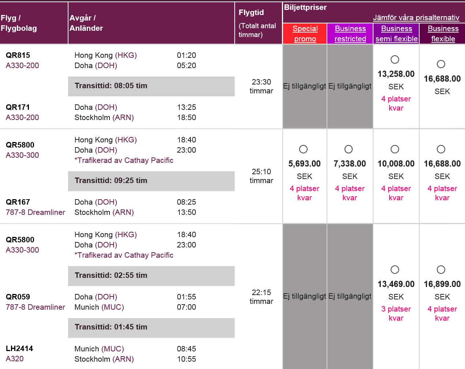This screenshot has height=369, width=465.
Task: Open 787-8 Dreamliner link under QR167
Action: pyautogui.click(x=35, y=212)
